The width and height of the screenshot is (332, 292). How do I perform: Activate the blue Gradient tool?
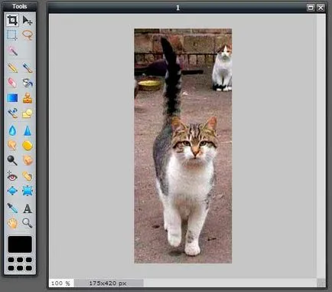tap(12, 98)
